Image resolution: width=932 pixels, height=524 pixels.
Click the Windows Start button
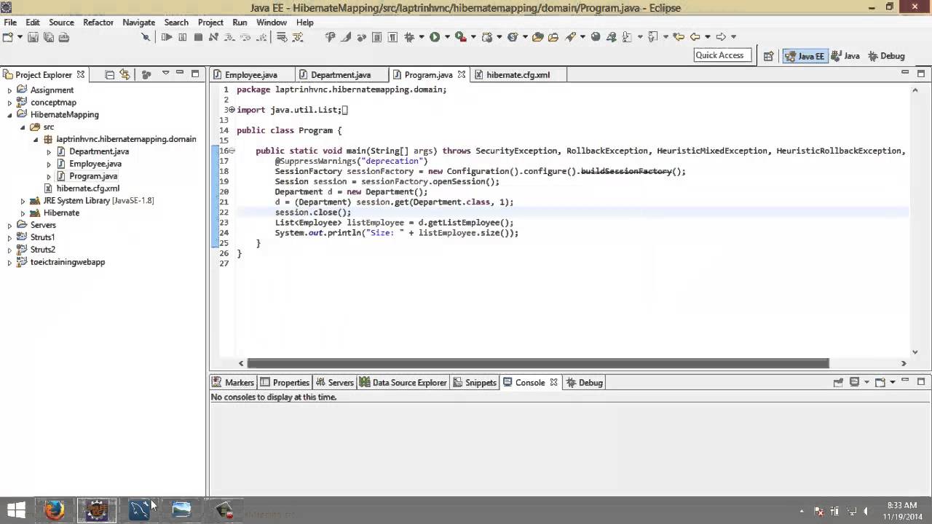tap(16, 510)
